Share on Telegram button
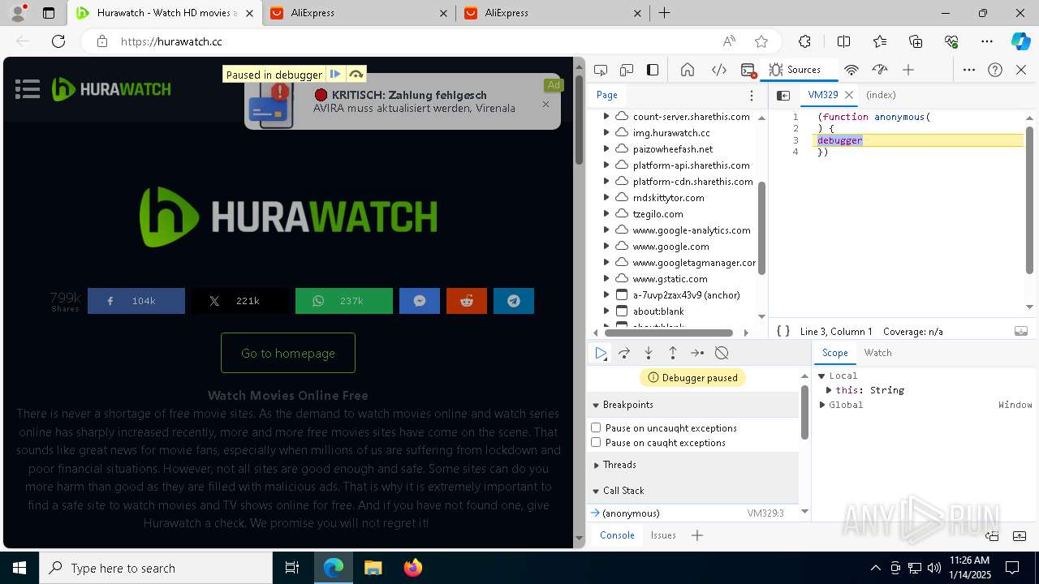The height and width of the screenshot is (584, 1039). pos(514,301)
